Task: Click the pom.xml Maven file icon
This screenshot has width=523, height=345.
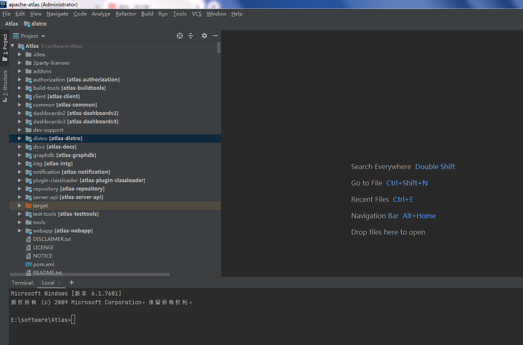Action: pyautogui.click(x=28, y=264)
